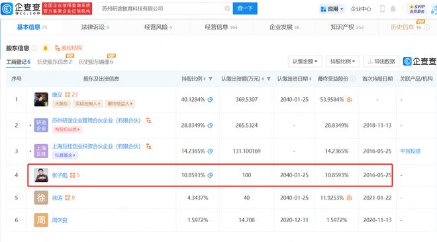437x242 pixels.
Task: Click the company name search input field
Action: pyautogui.click(x=162, y=9)
